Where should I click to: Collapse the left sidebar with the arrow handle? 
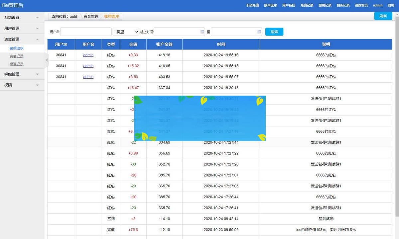click(46, 60)
